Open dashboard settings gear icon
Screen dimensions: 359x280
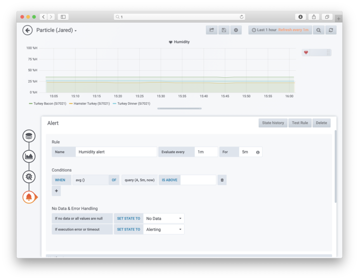pyautogui.click(x=236, y=30)
